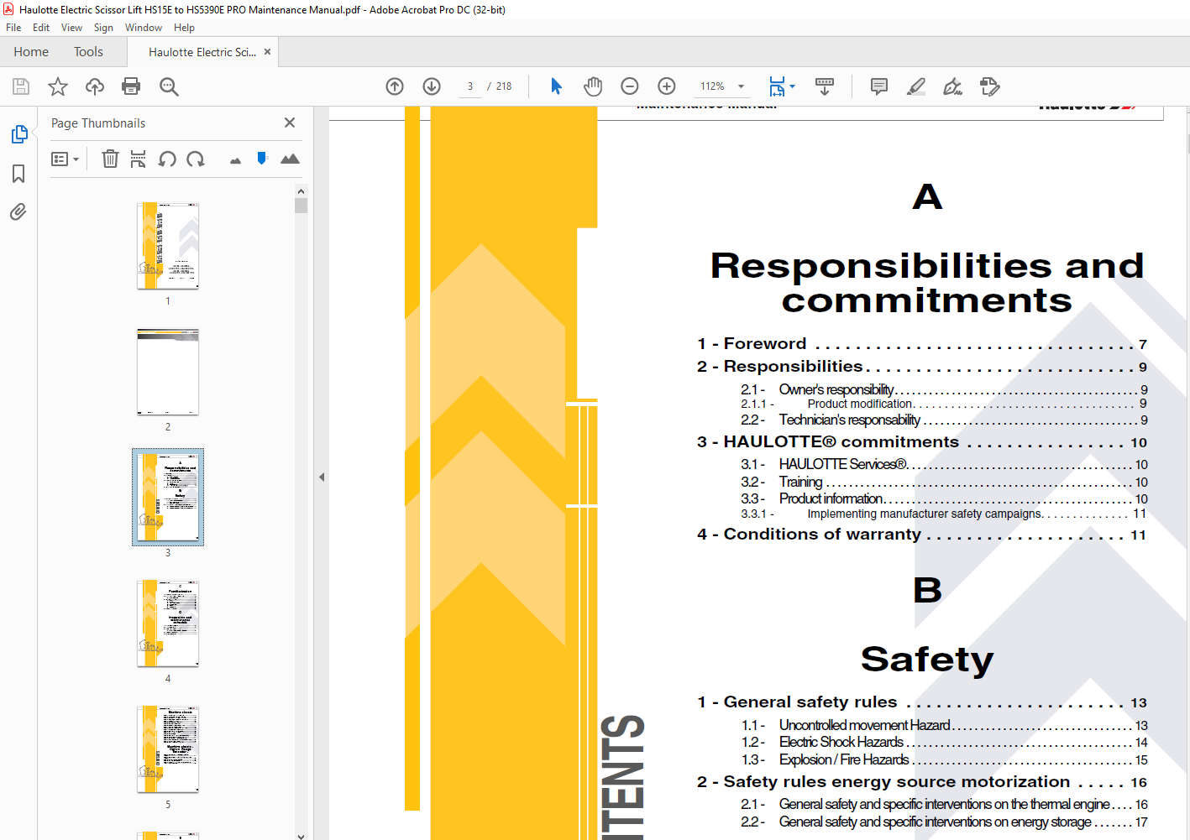Select the Highlight text tool
This screenshot has height=840, width=1190.
click(916, 86)
